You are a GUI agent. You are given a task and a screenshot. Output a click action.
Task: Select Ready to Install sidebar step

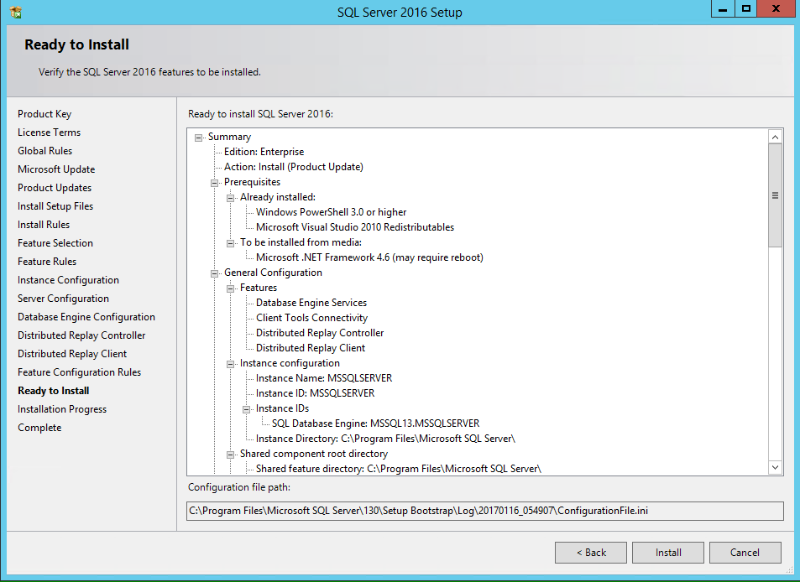point(54,391)
